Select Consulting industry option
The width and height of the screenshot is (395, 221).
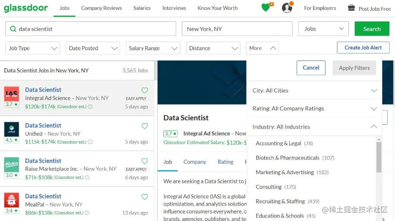click(x=276, y=187)
